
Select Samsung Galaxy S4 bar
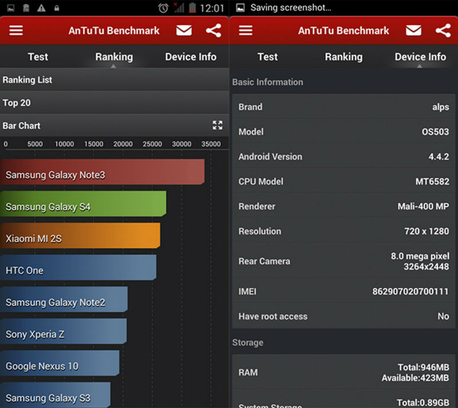(x=83, y=203)
